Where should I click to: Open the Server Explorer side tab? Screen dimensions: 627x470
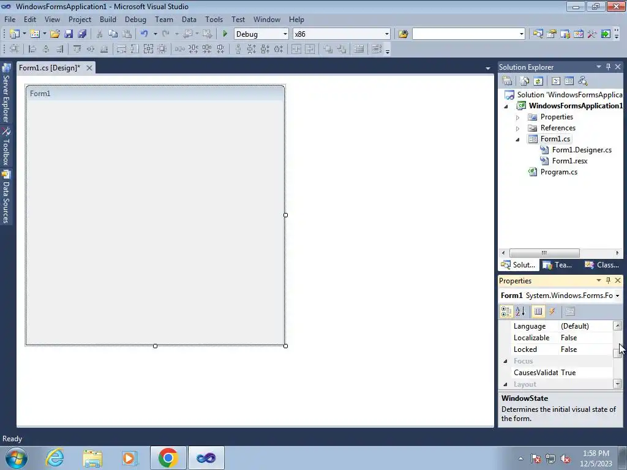[6, 93]
